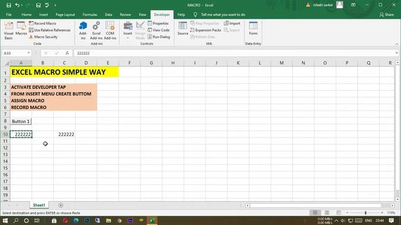This screenshot has width=401, height=225.
Task: Open COM Add-ins
Action: tap(110, 31)
